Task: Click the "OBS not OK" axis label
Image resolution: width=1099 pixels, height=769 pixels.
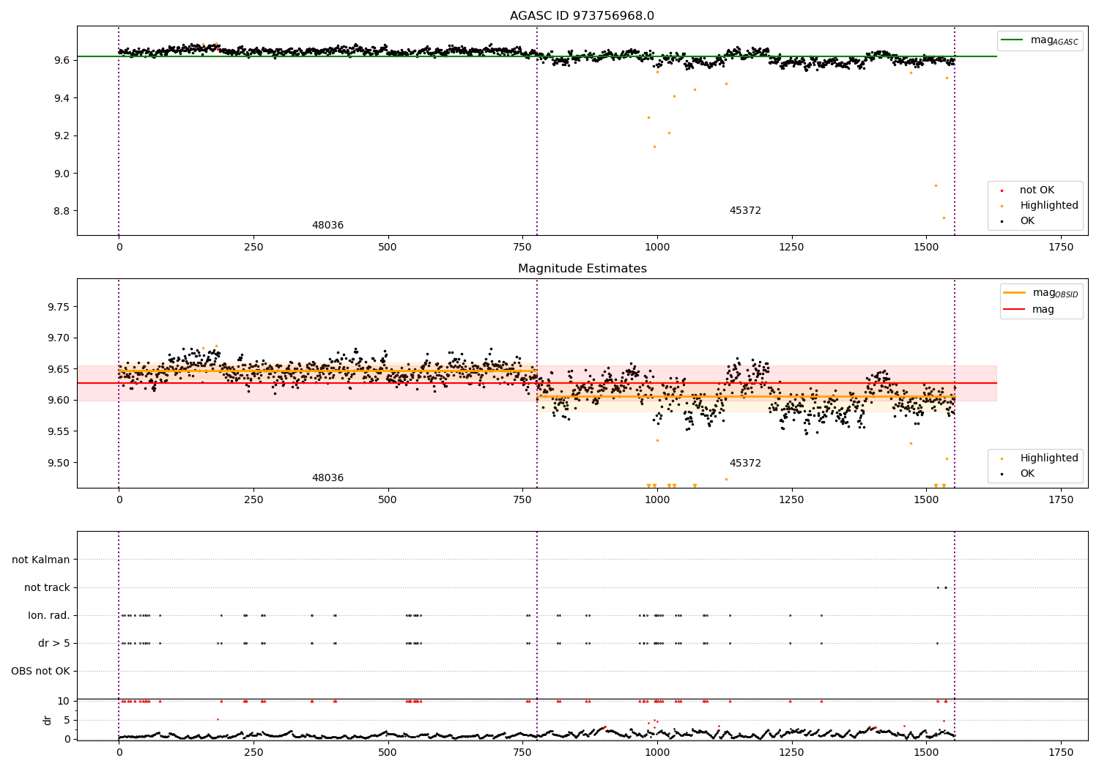Action: [40, 671]
